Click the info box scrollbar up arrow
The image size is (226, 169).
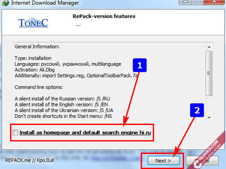pos(209,47)
